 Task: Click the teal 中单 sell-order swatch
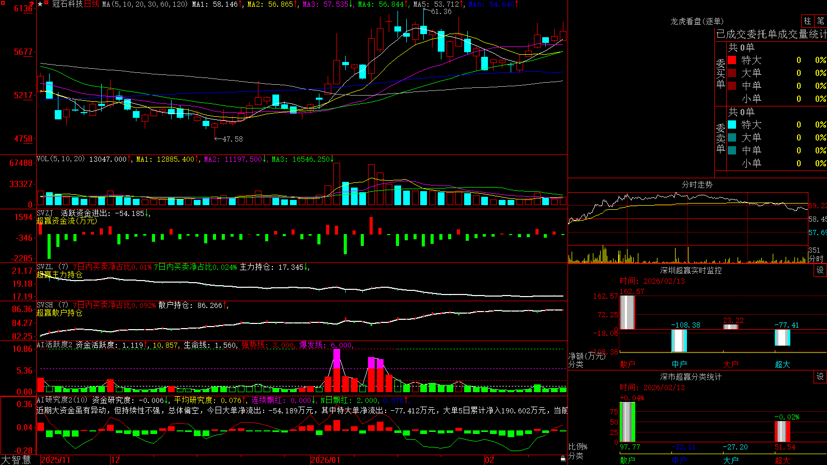point(732,150)
